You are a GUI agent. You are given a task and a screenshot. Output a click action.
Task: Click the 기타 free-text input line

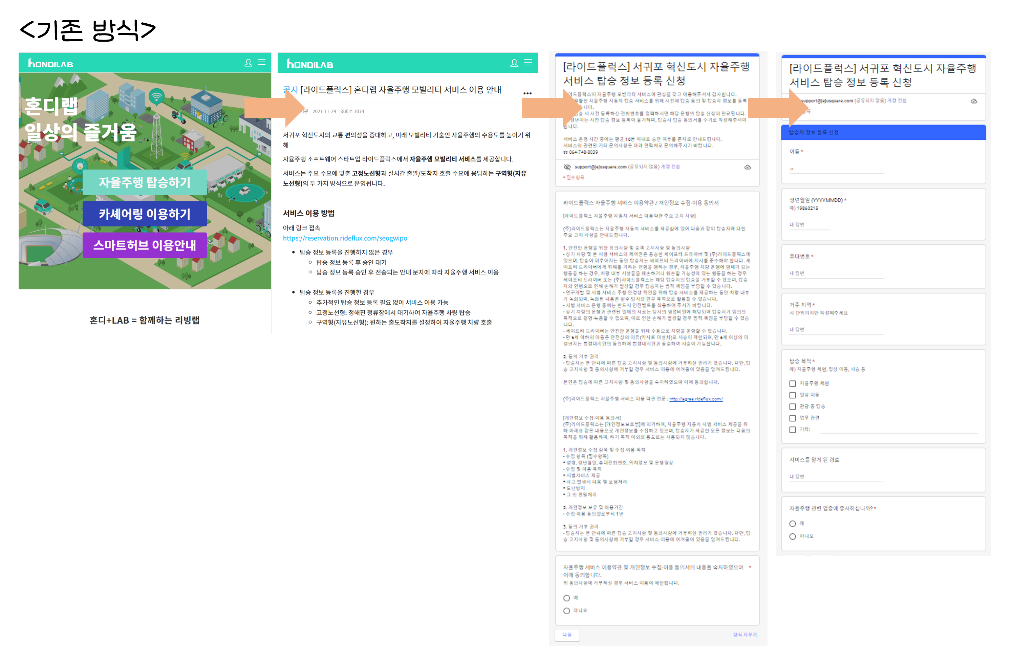(899, 429)
